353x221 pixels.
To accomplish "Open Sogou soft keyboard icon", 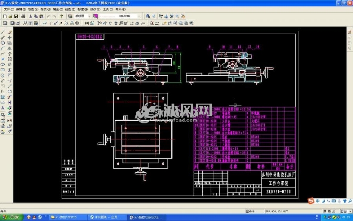I will pyautogui.click(x=334, y=201).
